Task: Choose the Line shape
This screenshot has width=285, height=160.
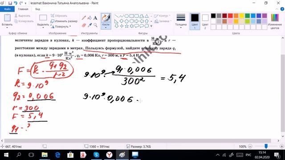Action: click(117, 16)
